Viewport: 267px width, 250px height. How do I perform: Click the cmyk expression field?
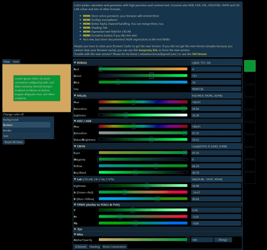pos(216,146)
